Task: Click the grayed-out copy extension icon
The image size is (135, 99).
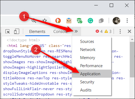Action: tap(101, 21)
